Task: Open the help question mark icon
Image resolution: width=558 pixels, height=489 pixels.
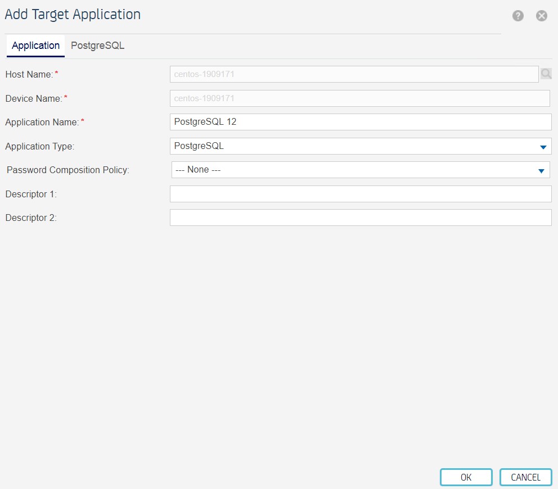Action: click(x=518, y=16)
